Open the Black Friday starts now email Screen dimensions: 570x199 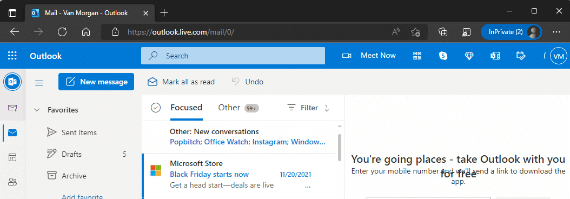click(x=209, y=174)
